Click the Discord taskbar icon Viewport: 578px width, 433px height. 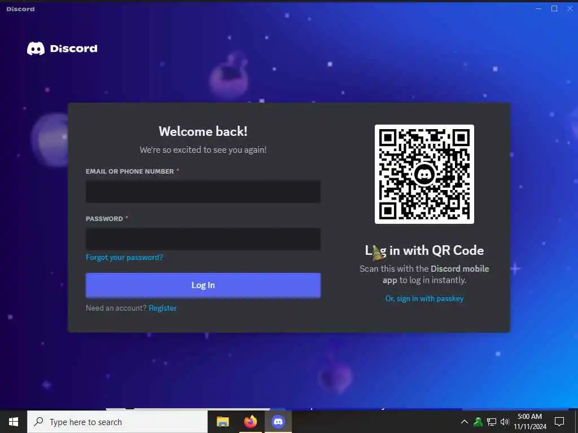click(278, 422)
